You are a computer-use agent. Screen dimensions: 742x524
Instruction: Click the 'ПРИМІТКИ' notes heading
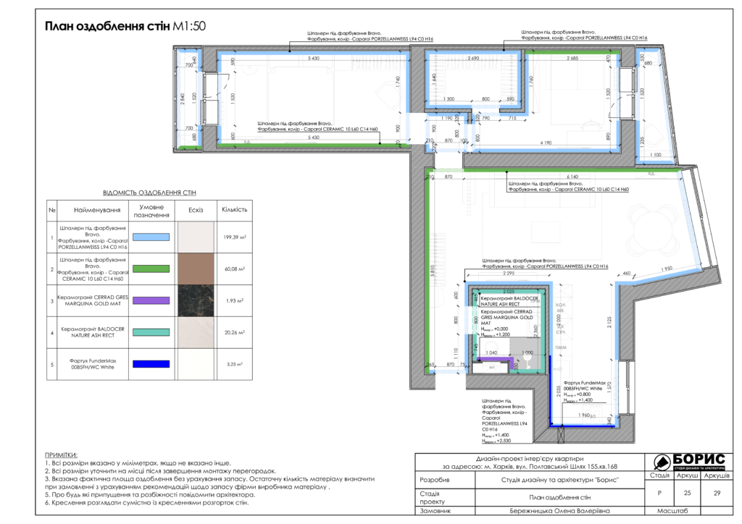64,454
